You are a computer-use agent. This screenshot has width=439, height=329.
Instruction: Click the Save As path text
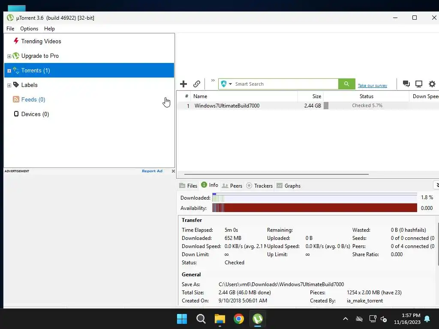(281, 284)
